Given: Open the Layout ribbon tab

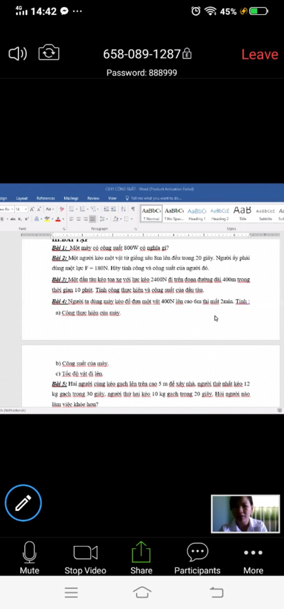Looking at the screenshot, I should click(22, 198).
